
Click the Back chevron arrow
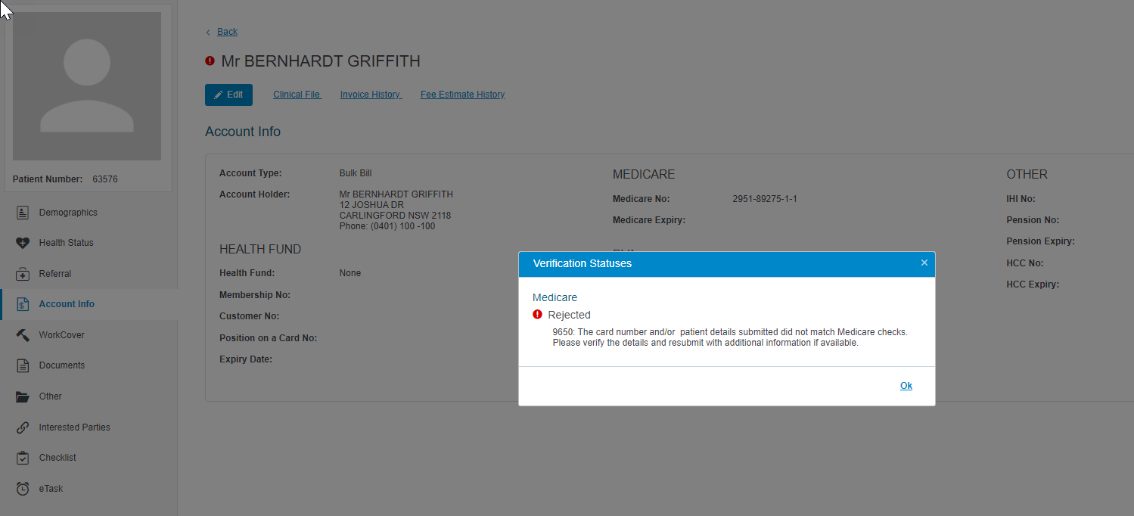point(209,32)
